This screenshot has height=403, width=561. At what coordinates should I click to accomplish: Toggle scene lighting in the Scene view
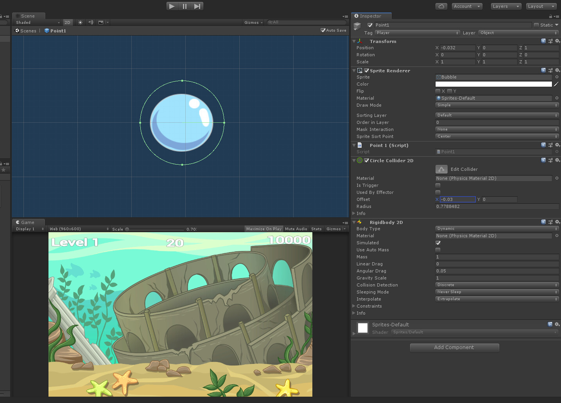pos(80,22)
